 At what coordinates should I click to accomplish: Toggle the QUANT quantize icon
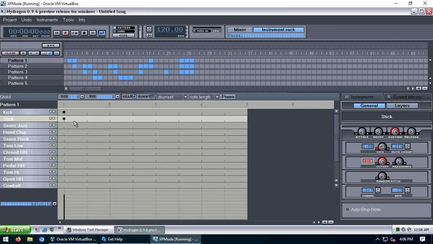[152, 97]
